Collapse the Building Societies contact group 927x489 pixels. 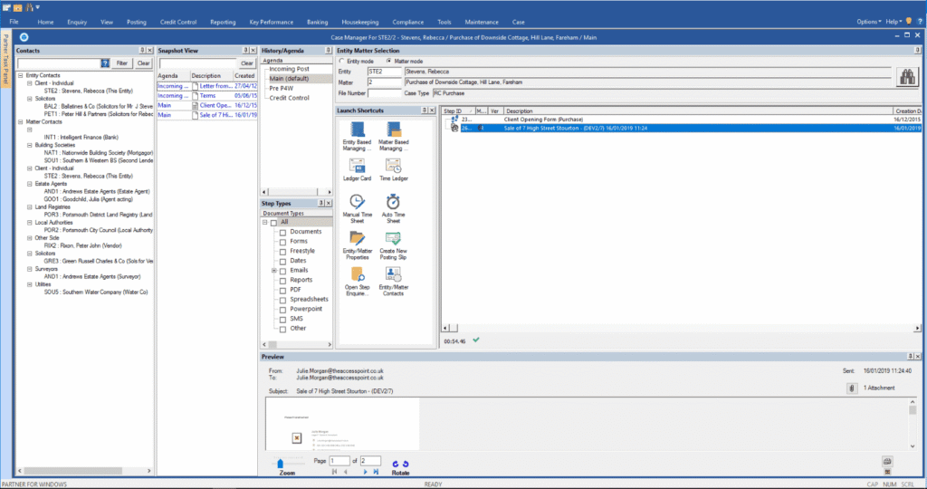point(29,144)
